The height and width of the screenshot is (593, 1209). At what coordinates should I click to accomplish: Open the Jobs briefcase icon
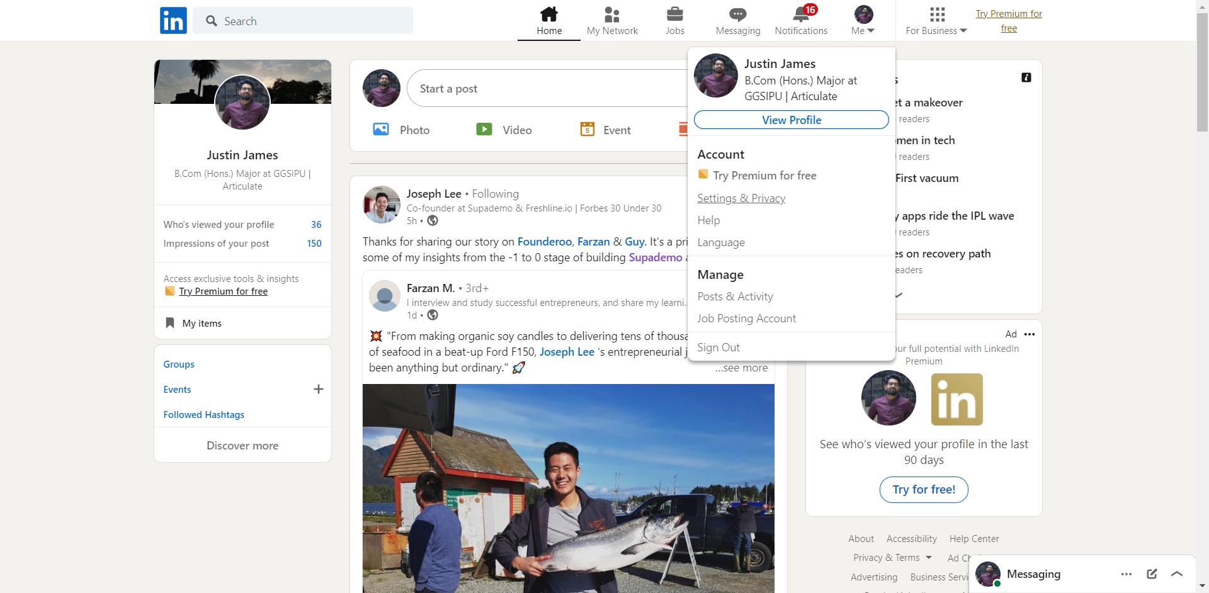click(x=675, y=14)
